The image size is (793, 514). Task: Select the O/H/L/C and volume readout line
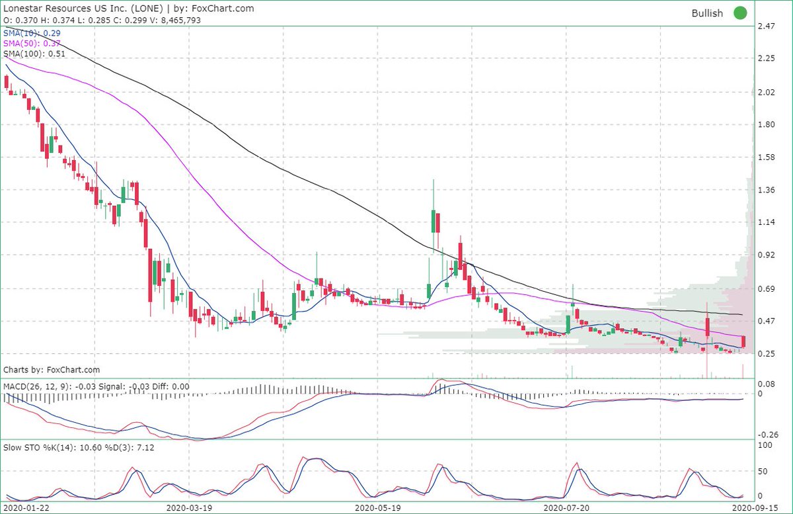point(102,21)
